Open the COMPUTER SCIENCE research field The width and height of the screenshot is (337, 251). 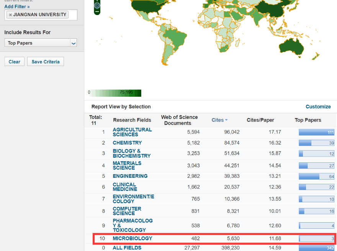point(127,211)
